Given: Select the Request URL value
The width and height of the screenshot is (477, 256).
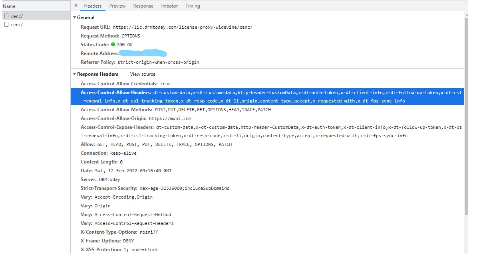Looking at the screenshot, I should tap(183, 27).
